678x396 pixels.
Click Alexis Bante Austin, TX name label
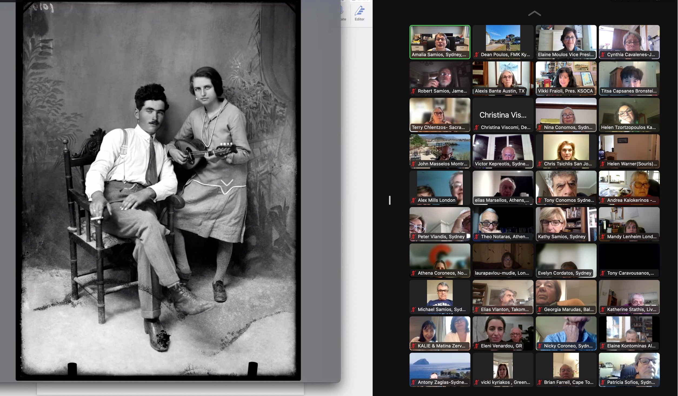coord(499,91)
